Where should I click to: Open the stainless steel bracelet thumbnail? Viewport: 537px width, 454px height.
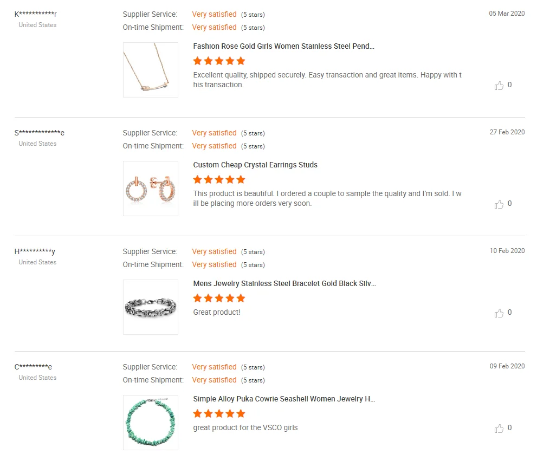point(151,307)
